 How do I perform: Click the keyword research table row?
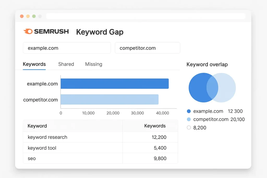tap(73, 137)
